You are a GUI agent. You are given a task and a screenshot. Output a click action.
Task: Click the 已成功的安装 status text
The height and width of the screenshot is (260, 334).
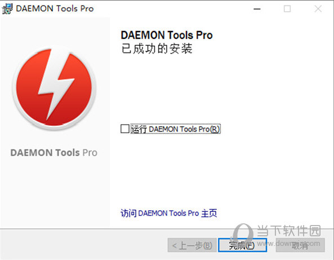pos(157,49)
